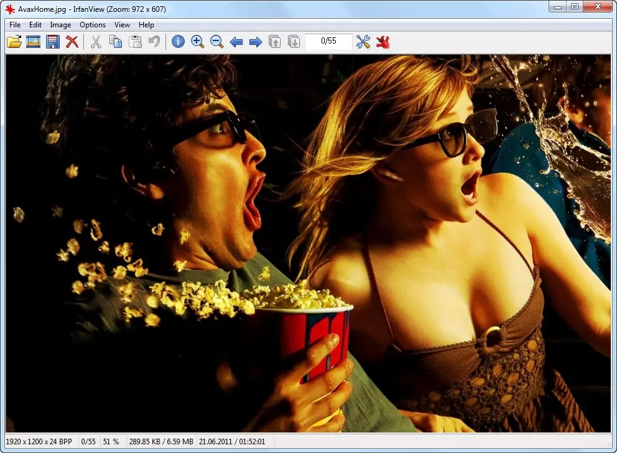
Task: Click the Save floppy disk icon
Action: pos(53,42)
